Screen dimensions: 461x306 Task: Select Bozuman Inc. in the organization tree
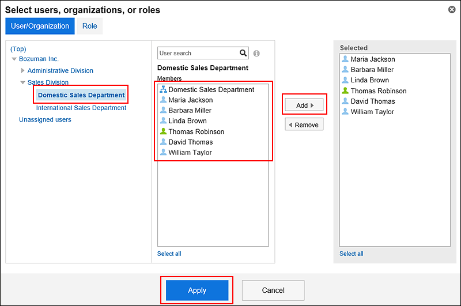coord(39,59)
